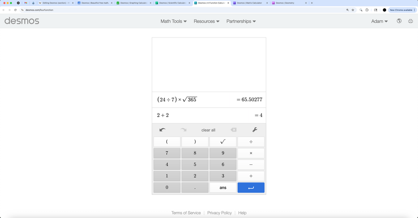Expand the Resources menu

point(206,21)
